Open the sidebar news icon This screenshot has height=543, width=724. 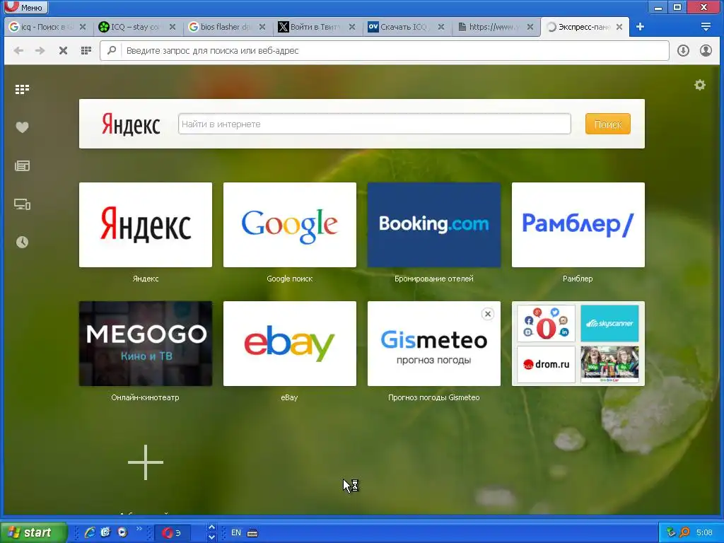(22, 165)
